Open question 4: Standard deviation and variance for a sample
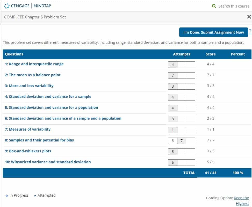Image resolution: width=252 pixels, height=207 pixels. click(x=48, y=97)
